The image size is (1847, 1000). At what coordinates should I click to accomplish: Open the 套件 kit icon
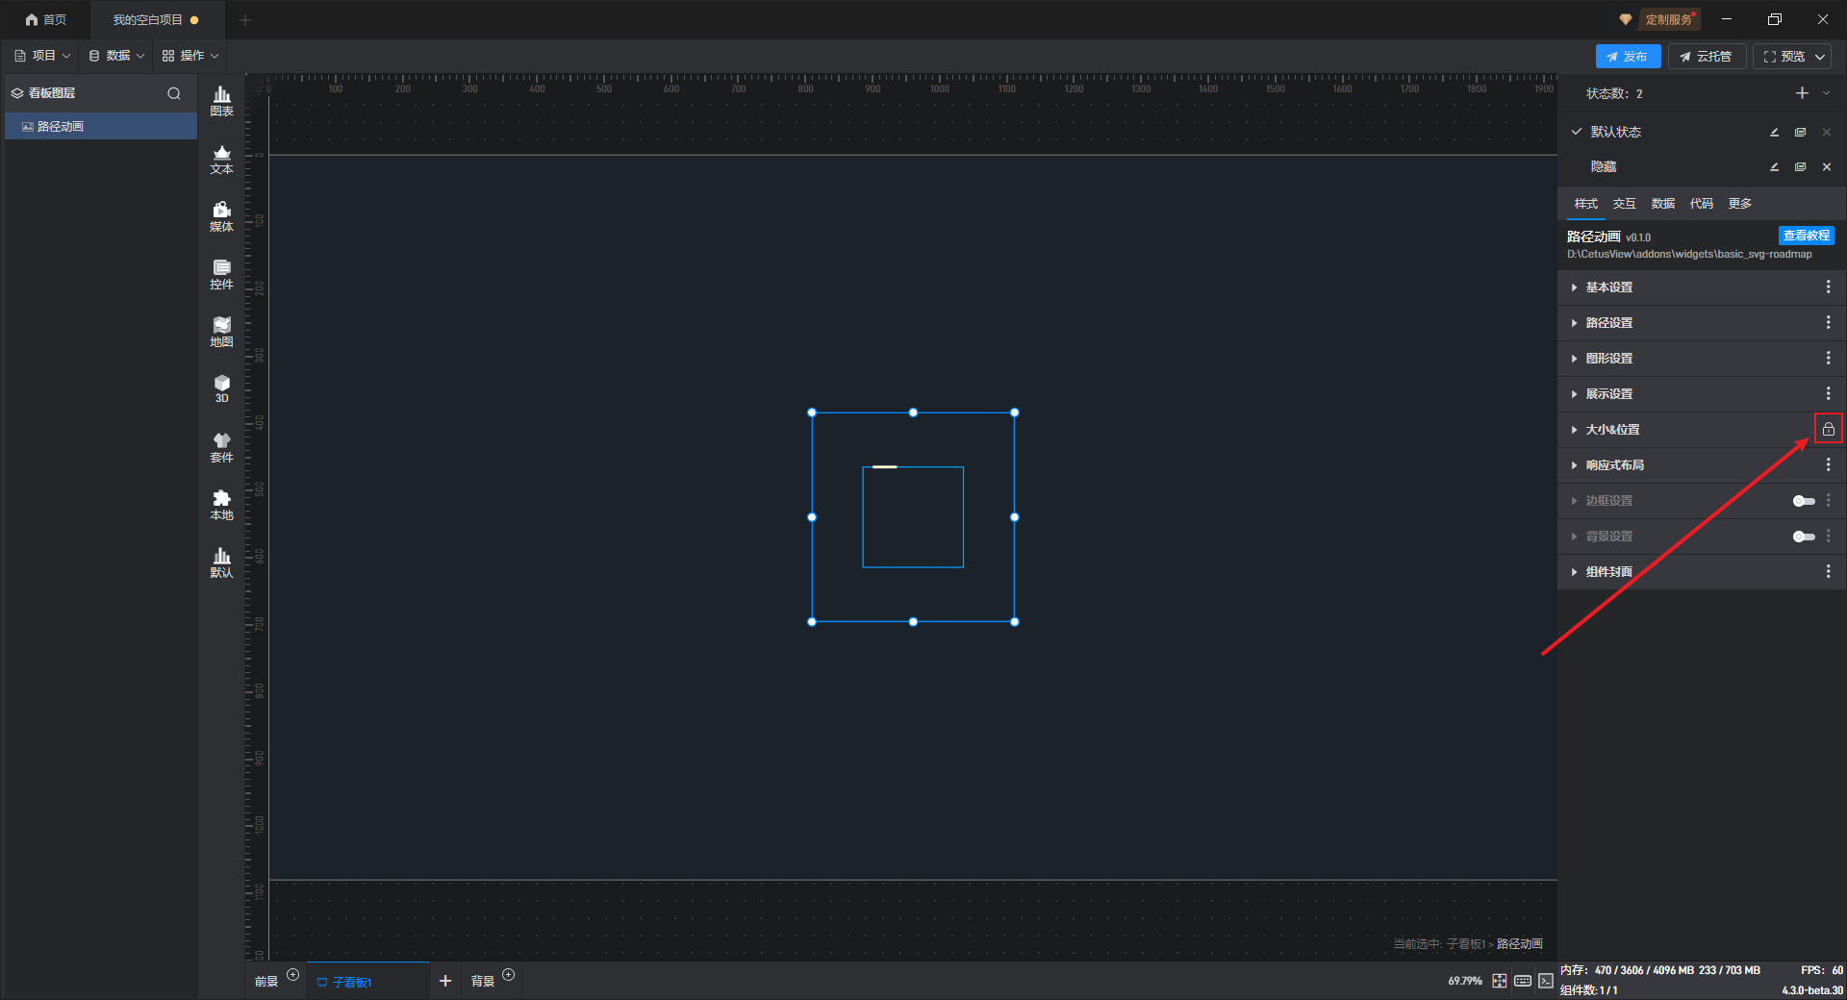[x=221, y=447]
